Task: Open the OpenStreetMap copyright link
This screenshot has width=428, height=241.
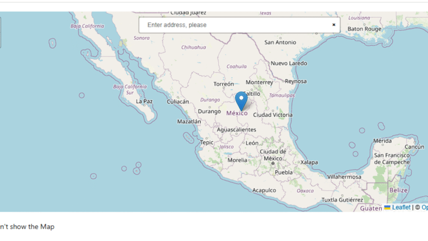Action: [x=424, y=207]
